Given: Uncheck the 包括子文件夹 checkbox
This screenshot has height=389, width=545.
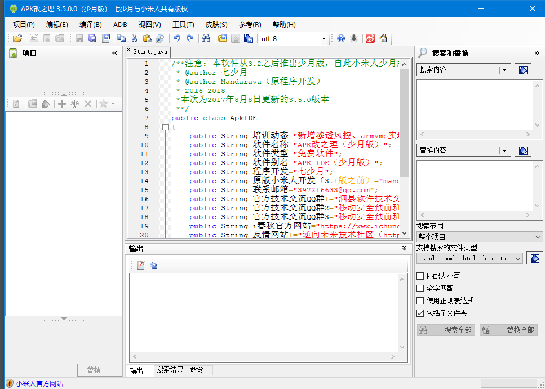Looking at the screenshot, I should coord(420,313).
